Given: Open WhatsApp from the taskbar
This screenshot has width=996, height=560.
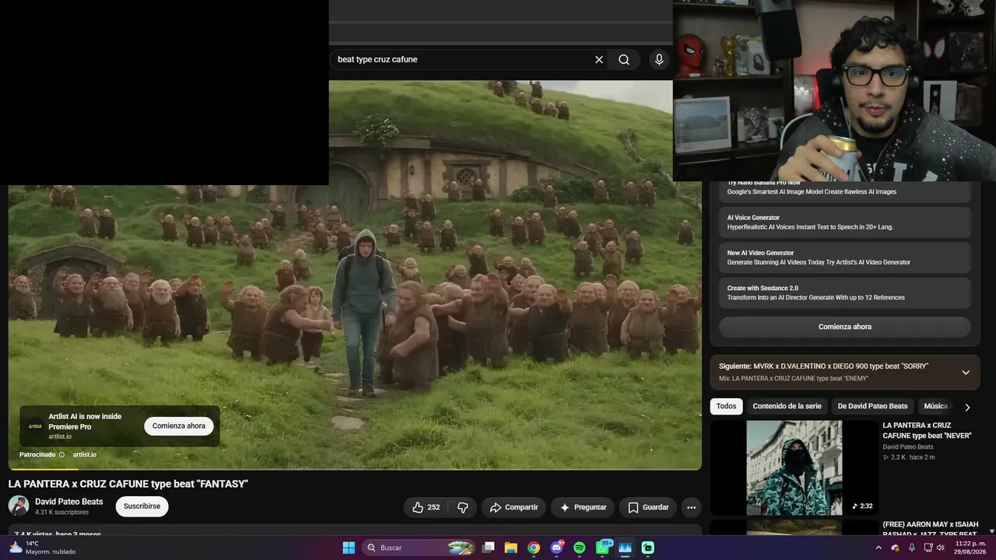Looking at the screenshot, I should tap(603, 548).
